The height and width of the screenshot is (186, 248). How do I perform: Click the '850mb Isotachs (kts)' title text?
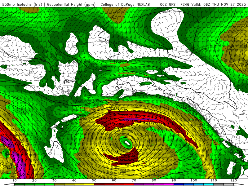click(22, 4)
